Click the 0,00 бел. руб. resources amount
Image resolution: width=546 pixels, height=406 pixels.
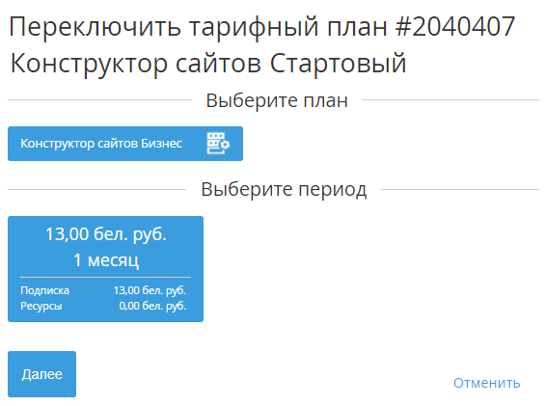(x=152, y=306)
